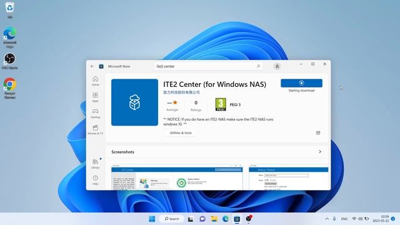The height and width of the screenshot is (225, 400).
Task: Open the Chat app on the taskbar
Action: pos(202,219)
